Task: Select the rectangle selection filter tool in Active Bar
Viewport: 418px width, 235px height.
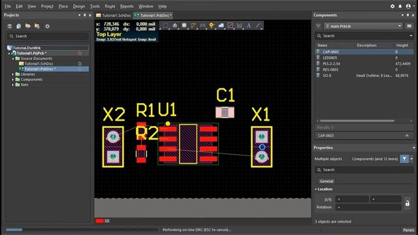Action: [165, 25]
